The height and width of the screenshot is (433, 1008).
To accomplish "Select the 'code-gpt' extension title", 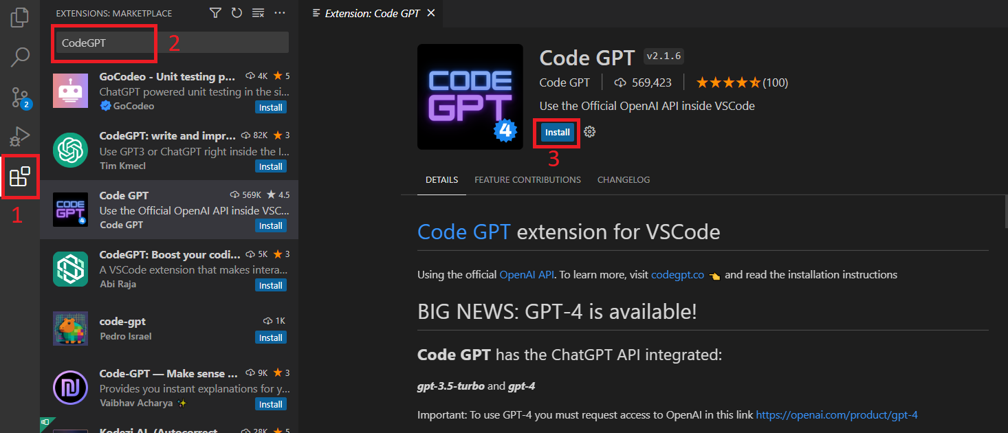I will tap(122, 321).
